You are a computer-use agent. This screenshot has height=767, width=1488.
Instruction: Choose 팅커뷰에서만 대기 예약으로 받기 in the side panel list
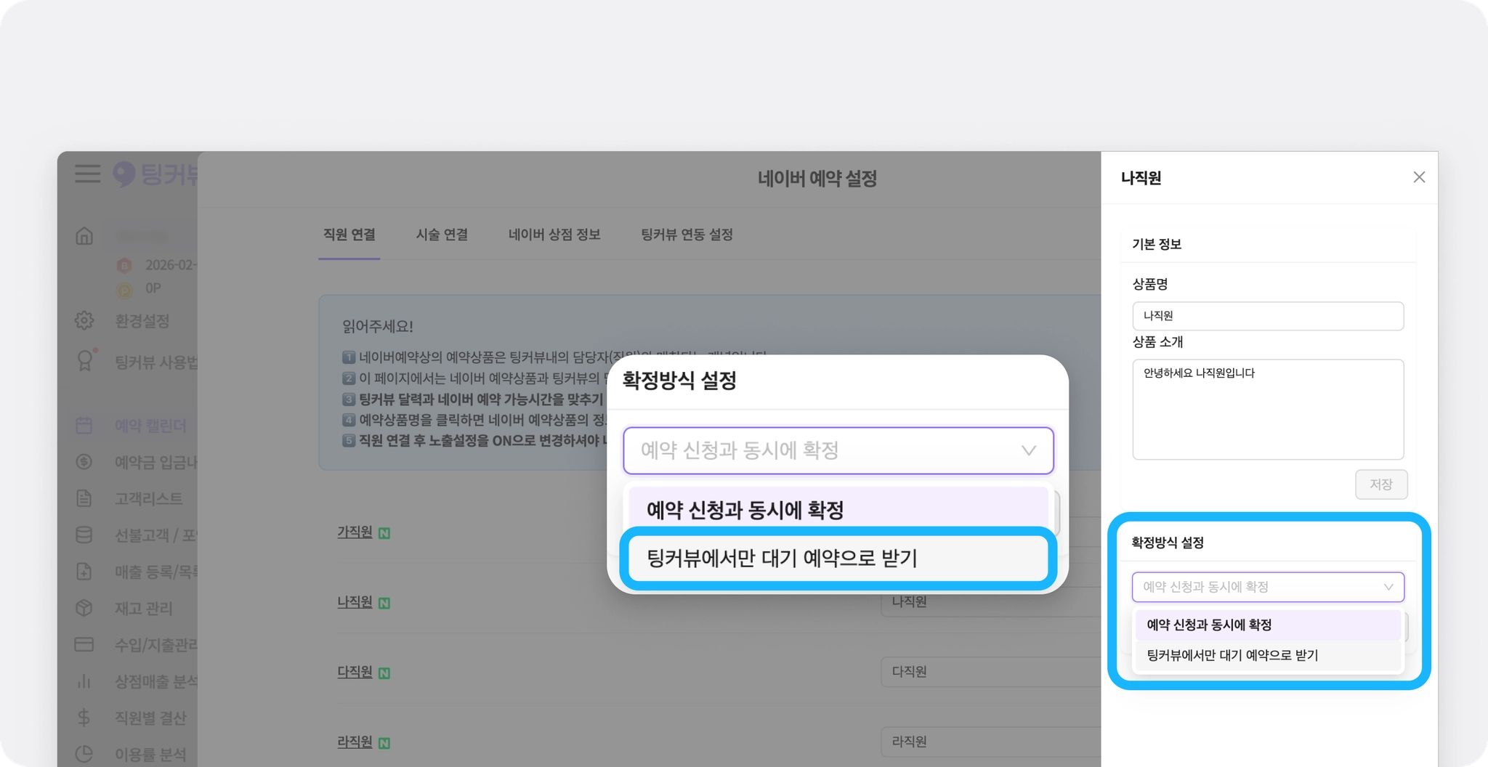[x=1268, y=655]
